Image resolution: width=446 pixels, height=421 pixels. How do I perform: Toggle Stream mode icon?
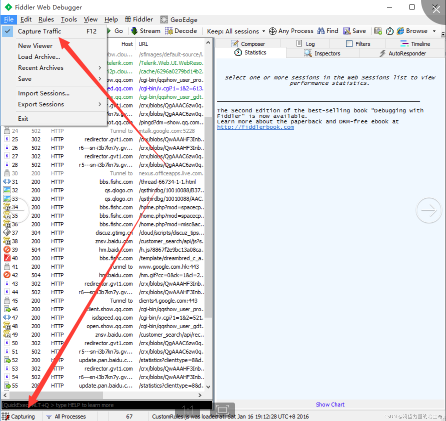coord(134,31)
